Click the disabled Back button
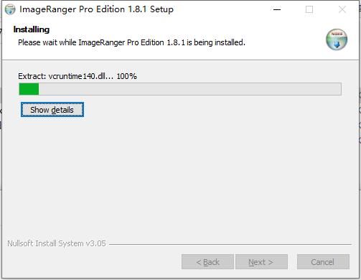Viewport: 361px width, 280px height. click(207, 262)
